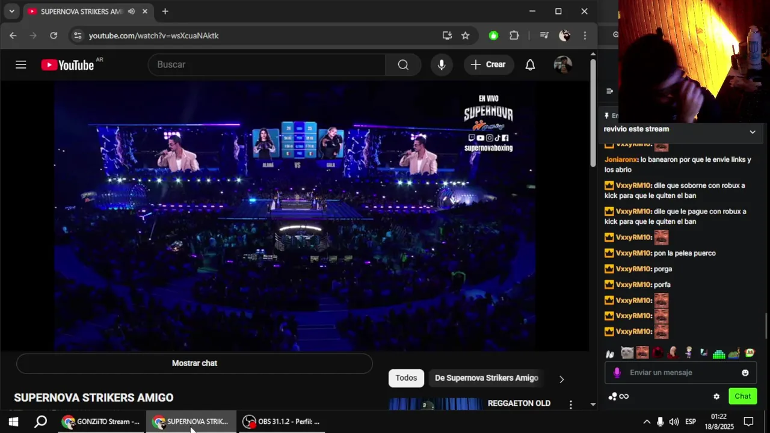This screenshot has height=433, width=770.
Task: Click the live video player
Action: click(x=295, y=216)
